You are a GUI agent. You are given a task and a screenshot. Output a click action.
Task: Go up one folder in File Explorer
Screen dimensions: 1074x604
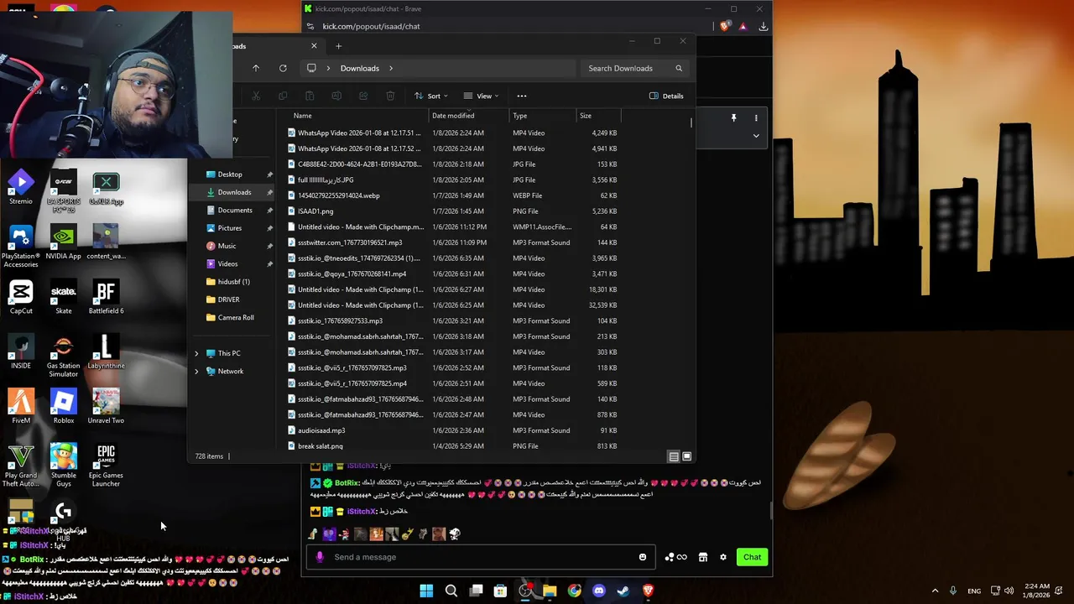[256, 68]
